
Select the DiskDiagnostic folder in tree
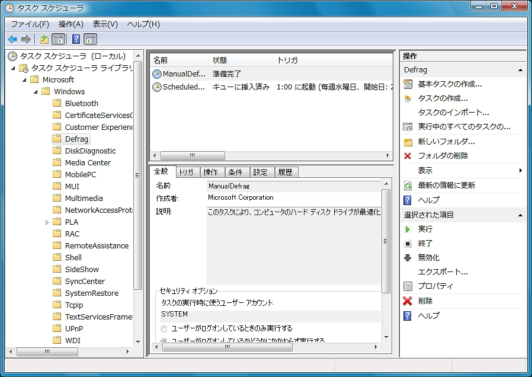90,151
